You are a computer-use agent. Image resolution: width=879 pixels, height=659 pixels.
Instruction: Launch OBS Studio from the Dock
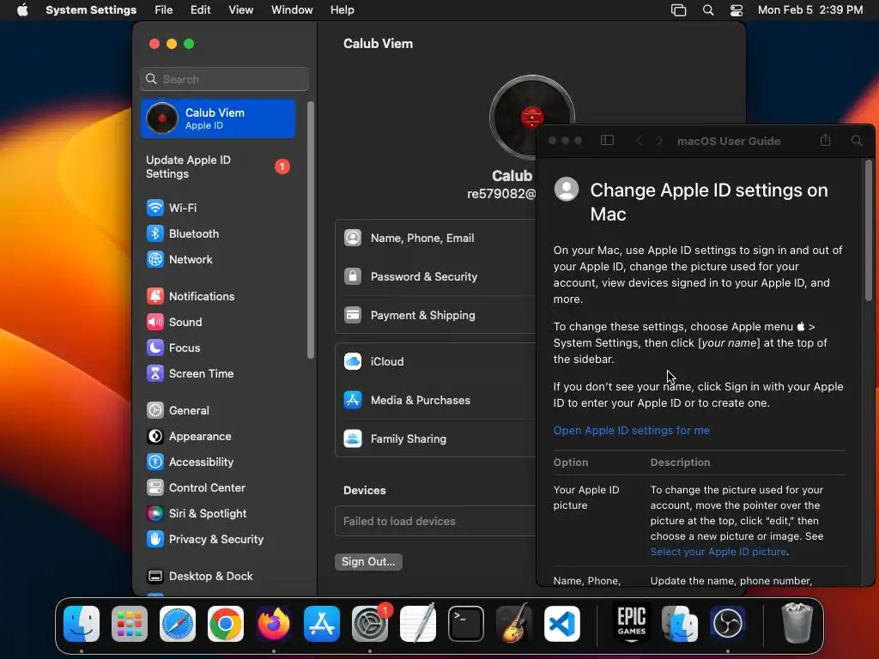pos(728,624)
